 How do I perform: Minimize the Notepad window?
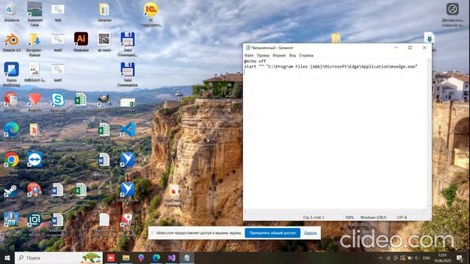(396, 48)
